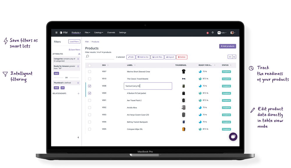Viewport: 291px width, 168px height.
Task: Open the Channels menu item
Action: click(x=111, y=33)
